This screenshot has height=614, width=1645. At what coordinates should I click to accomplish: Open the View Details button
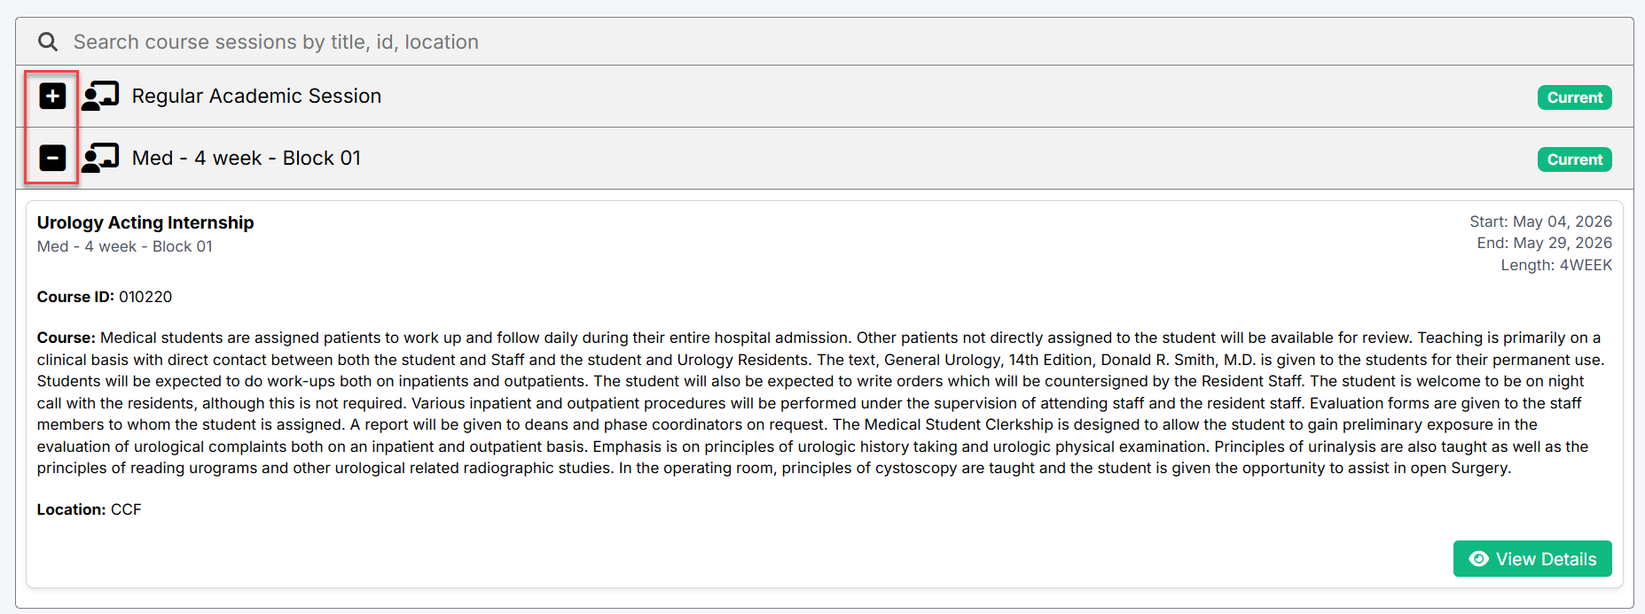click(x=1532, y=559)
